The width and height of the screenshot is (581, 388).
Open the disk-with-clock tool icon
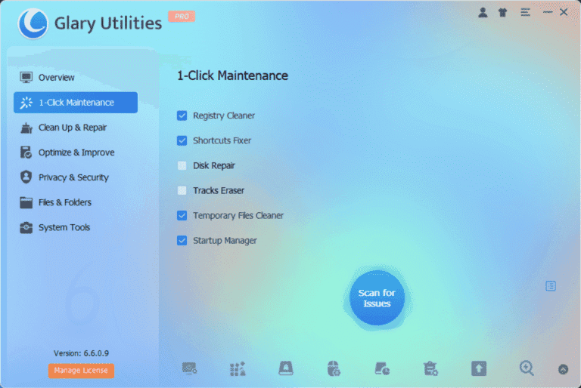(x=382, y=369)
